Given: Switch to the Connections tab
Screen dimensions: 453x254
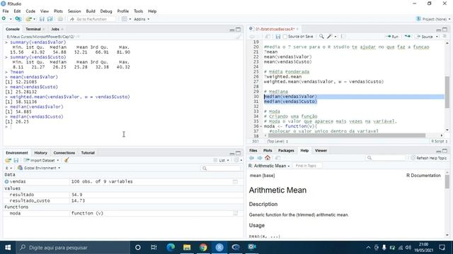Looking at the screenshot, I should (x=64, y=152).
